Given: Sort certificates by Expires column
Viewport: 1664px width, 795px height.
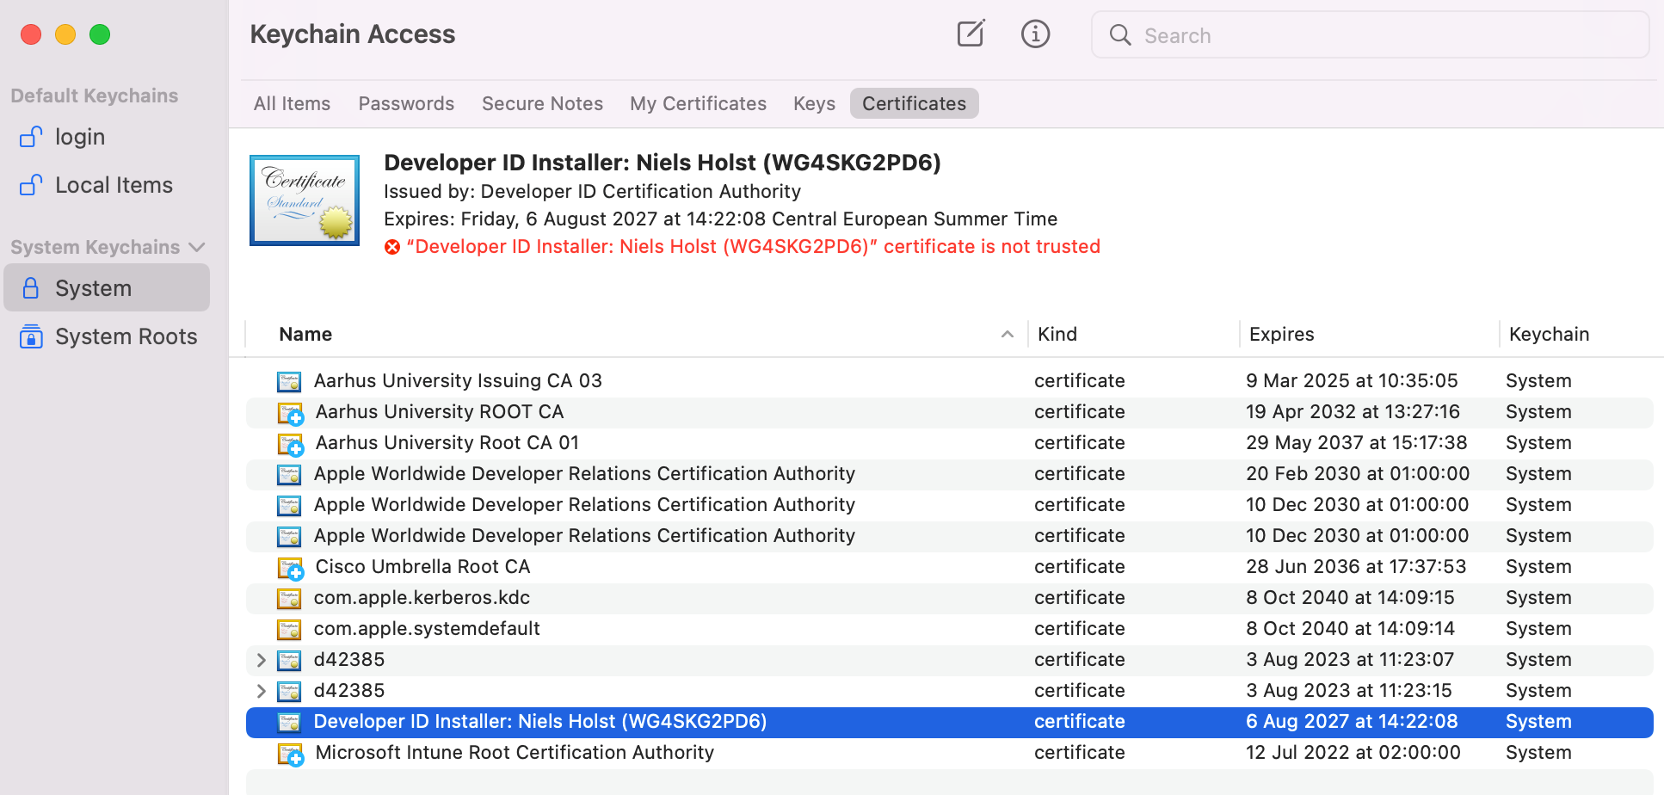Looking at the screenshot, I should click(1281, 334).
